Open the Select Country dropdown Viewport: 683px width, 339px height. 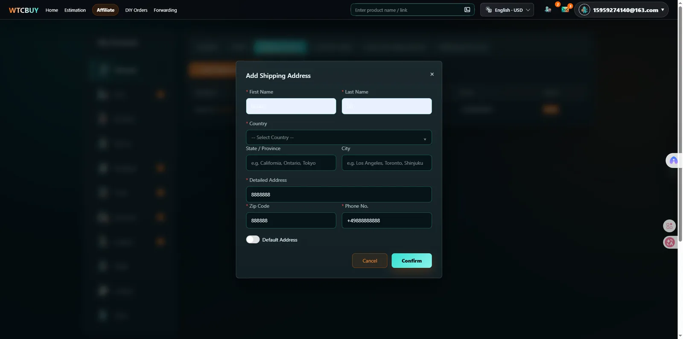(339, 137)
